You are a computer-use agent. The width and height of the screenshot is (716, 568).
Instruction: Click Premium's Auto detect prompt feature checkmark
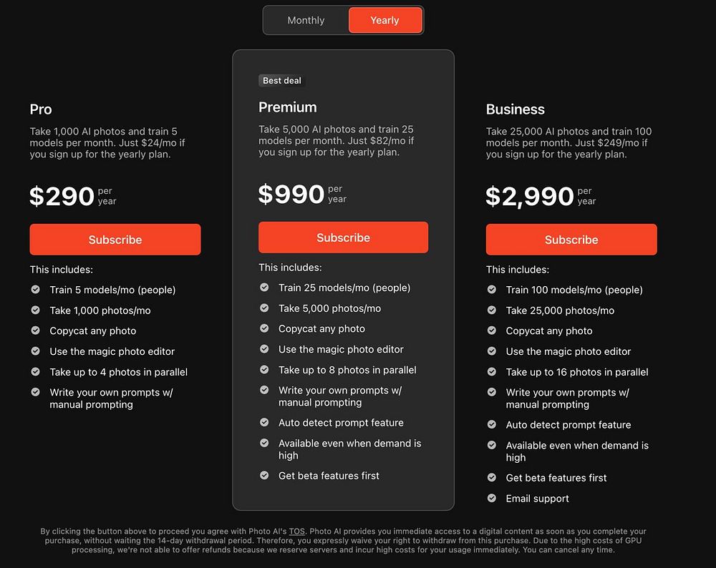pos(264,422)
